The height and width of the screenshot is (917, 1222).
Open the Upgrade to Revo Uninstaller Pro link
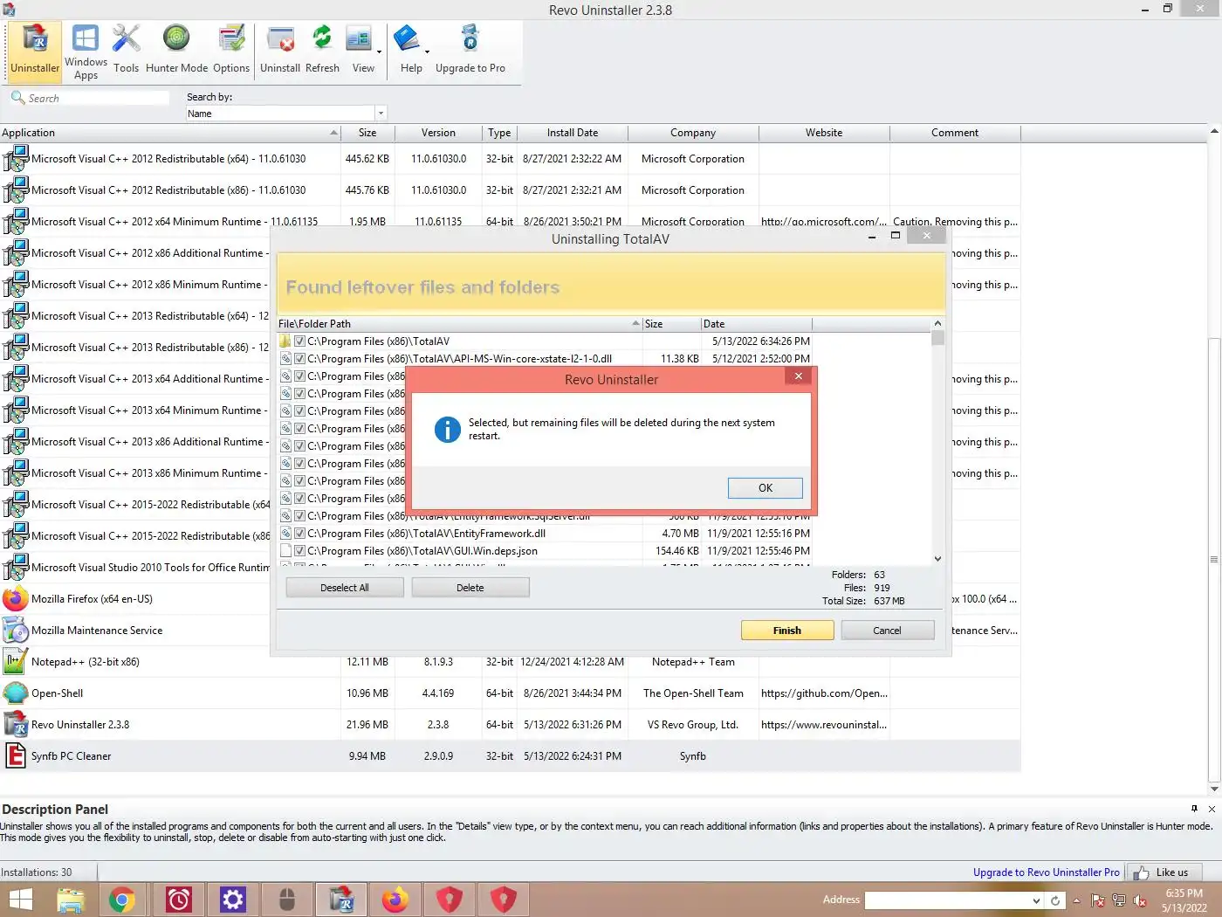pos(1046,872)
